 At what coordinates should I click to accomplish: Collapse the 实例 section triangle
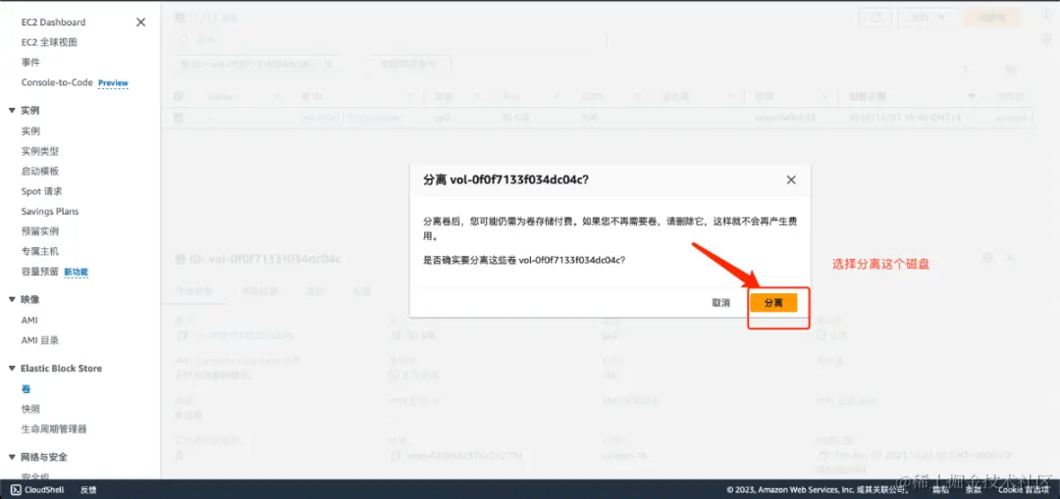(12, 110)
